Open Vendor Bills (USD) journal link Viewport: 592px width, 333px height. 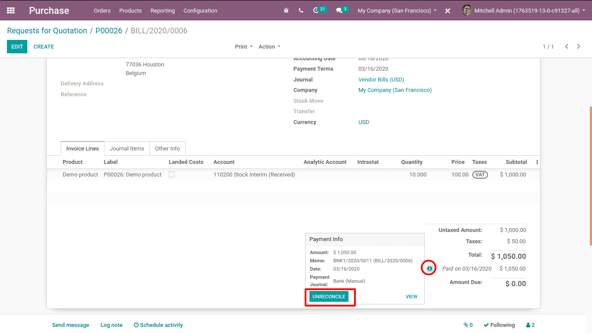tap(381, 79)
